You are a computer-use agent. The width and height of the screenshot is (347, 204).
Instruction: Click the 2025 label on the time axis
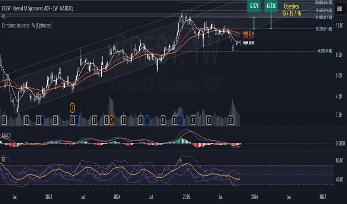(x=186, y=197)
